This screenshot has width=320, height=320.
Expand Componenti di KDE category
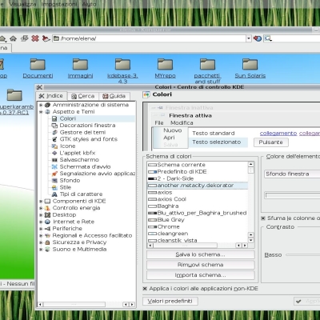pyautogui.click(x=41, y=201)
